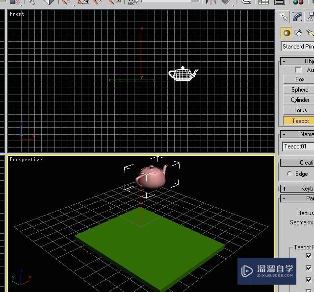Click the Mirror tool toolbar icon

211,2
